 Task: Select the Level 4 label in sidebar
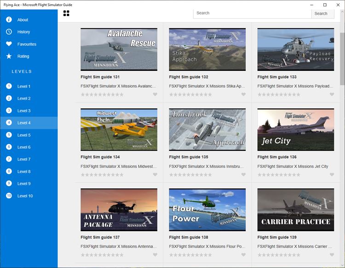[x=24, y=123]
